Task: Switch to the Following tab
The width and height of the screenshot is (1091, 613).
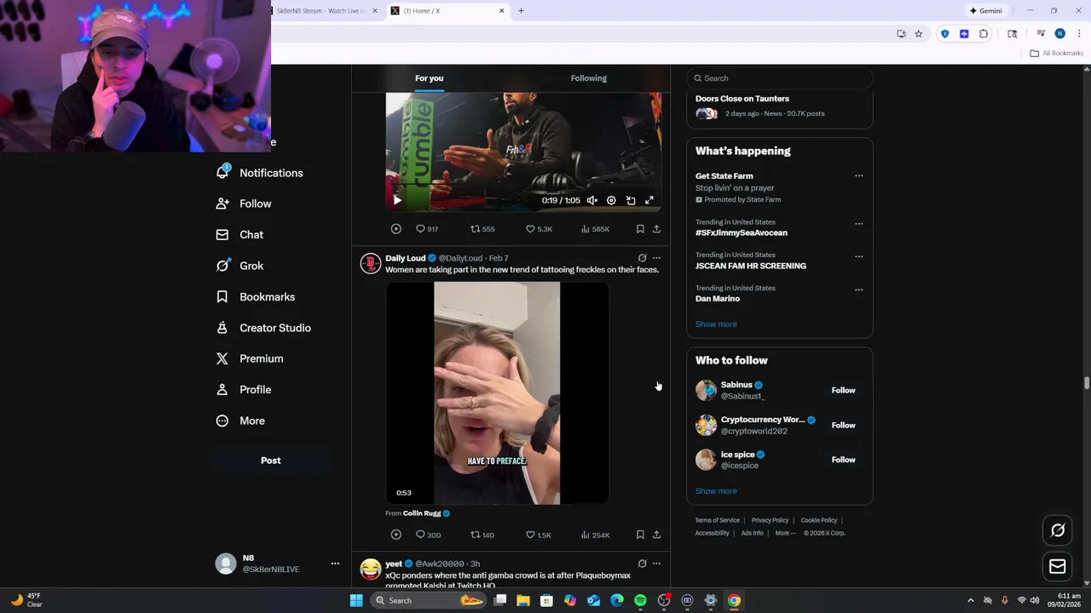Action: [x=589, y=78]
